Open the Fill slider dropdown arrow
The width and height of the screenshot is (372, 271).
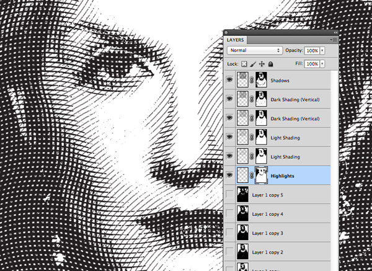pos(322,64)
